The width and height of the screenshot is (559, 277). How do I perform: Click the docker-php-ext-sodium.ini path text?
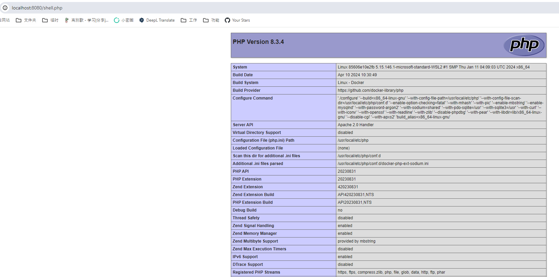(x=383, y=164)
